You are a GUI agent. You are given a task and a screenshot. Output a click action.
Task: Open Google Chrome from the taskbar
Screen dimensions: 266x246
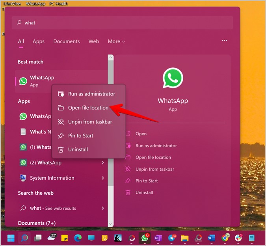[225, 237]
